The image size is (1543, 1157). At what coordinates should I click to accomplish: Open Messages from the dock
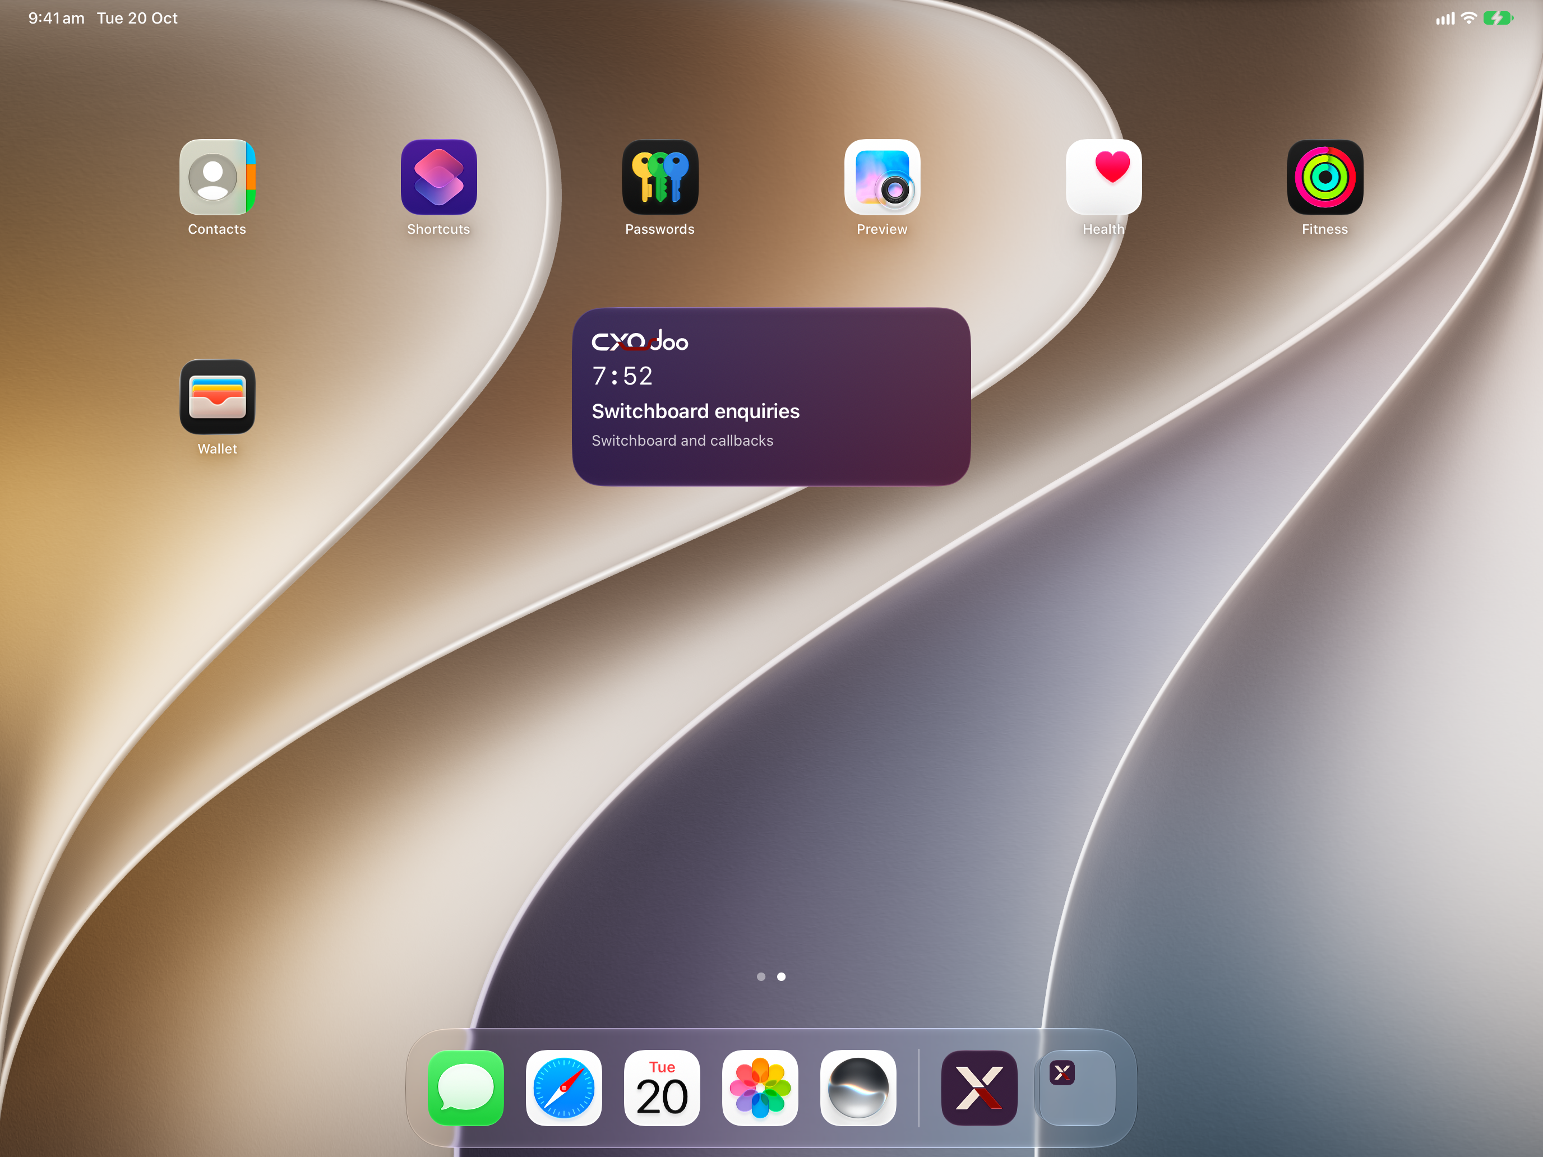465,1087
